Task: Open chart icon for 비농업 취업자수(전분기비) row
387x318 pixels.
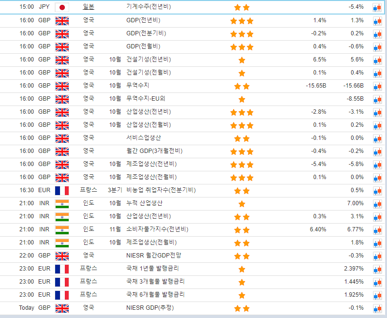Action: coord(377,191)
